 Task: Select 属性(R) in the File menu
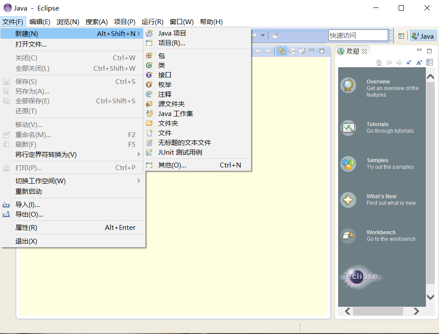click(73, 228)
